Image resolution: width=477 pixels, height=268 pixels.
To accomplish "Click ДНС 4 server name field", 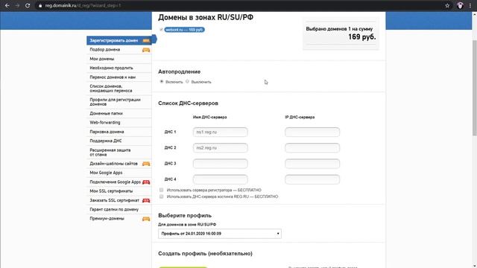I will pyautogui.click(x=221, y=179).
